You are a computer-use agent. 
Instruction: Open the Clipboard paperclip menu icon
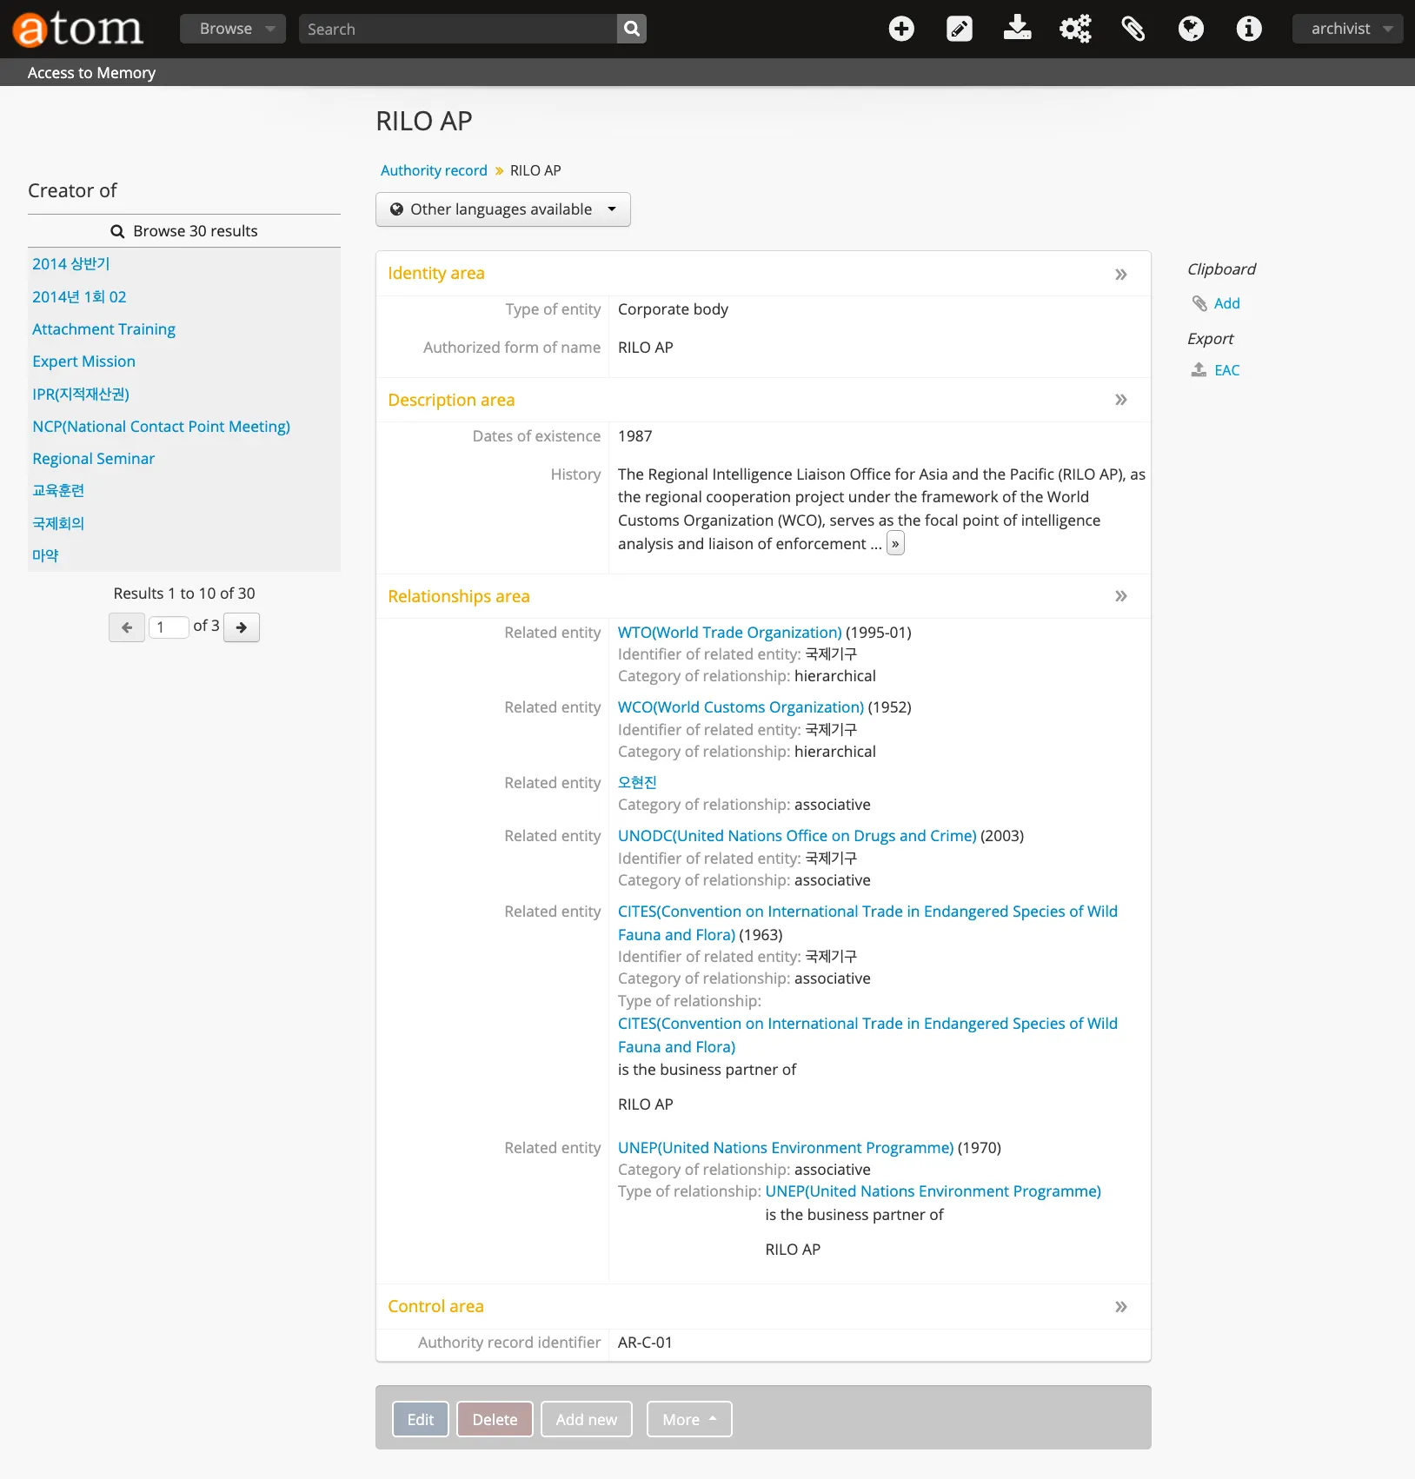pyautogui.click(x=1133, y=29)
